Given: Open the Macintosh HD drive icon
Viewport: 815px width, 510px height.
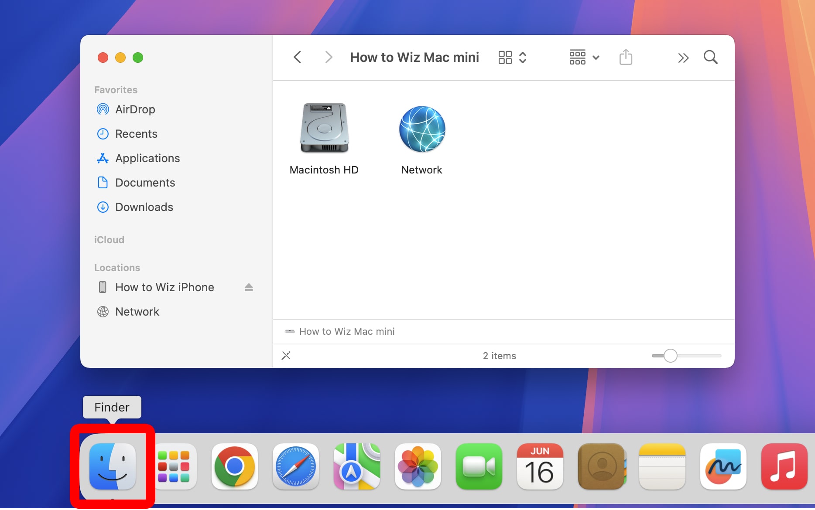Looking at the screenshot, I should [324, 128].
